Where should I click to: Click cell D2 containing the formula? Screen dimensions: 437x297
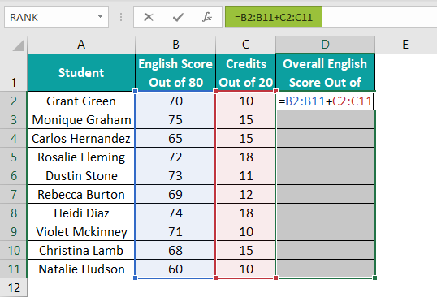click(325, 101)
